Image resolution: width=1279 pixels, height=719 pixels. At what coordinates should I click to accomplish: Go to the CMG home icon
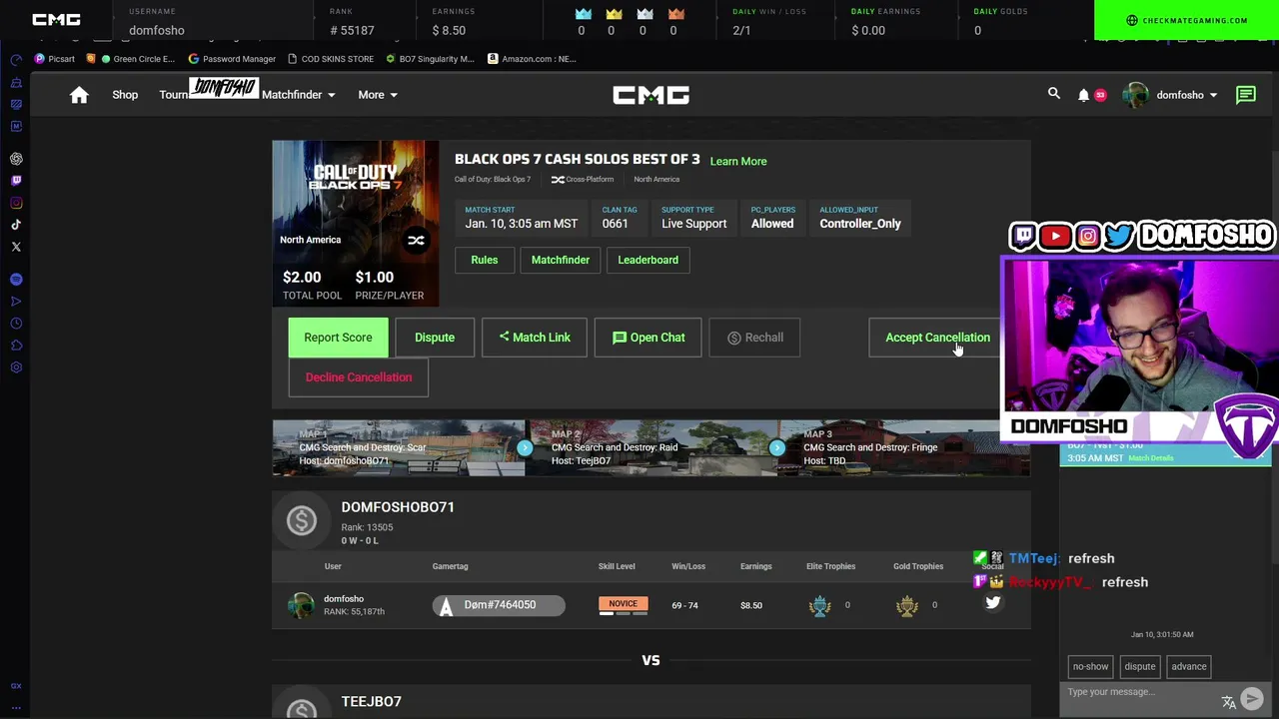(x=79, y=95)
